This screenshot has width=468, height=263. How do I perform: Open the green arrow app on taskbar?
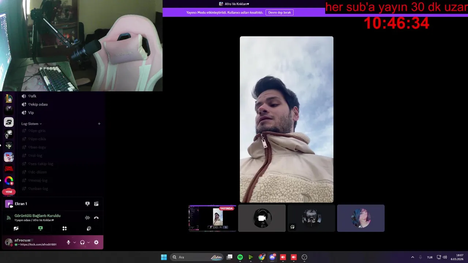click(251, 257)
